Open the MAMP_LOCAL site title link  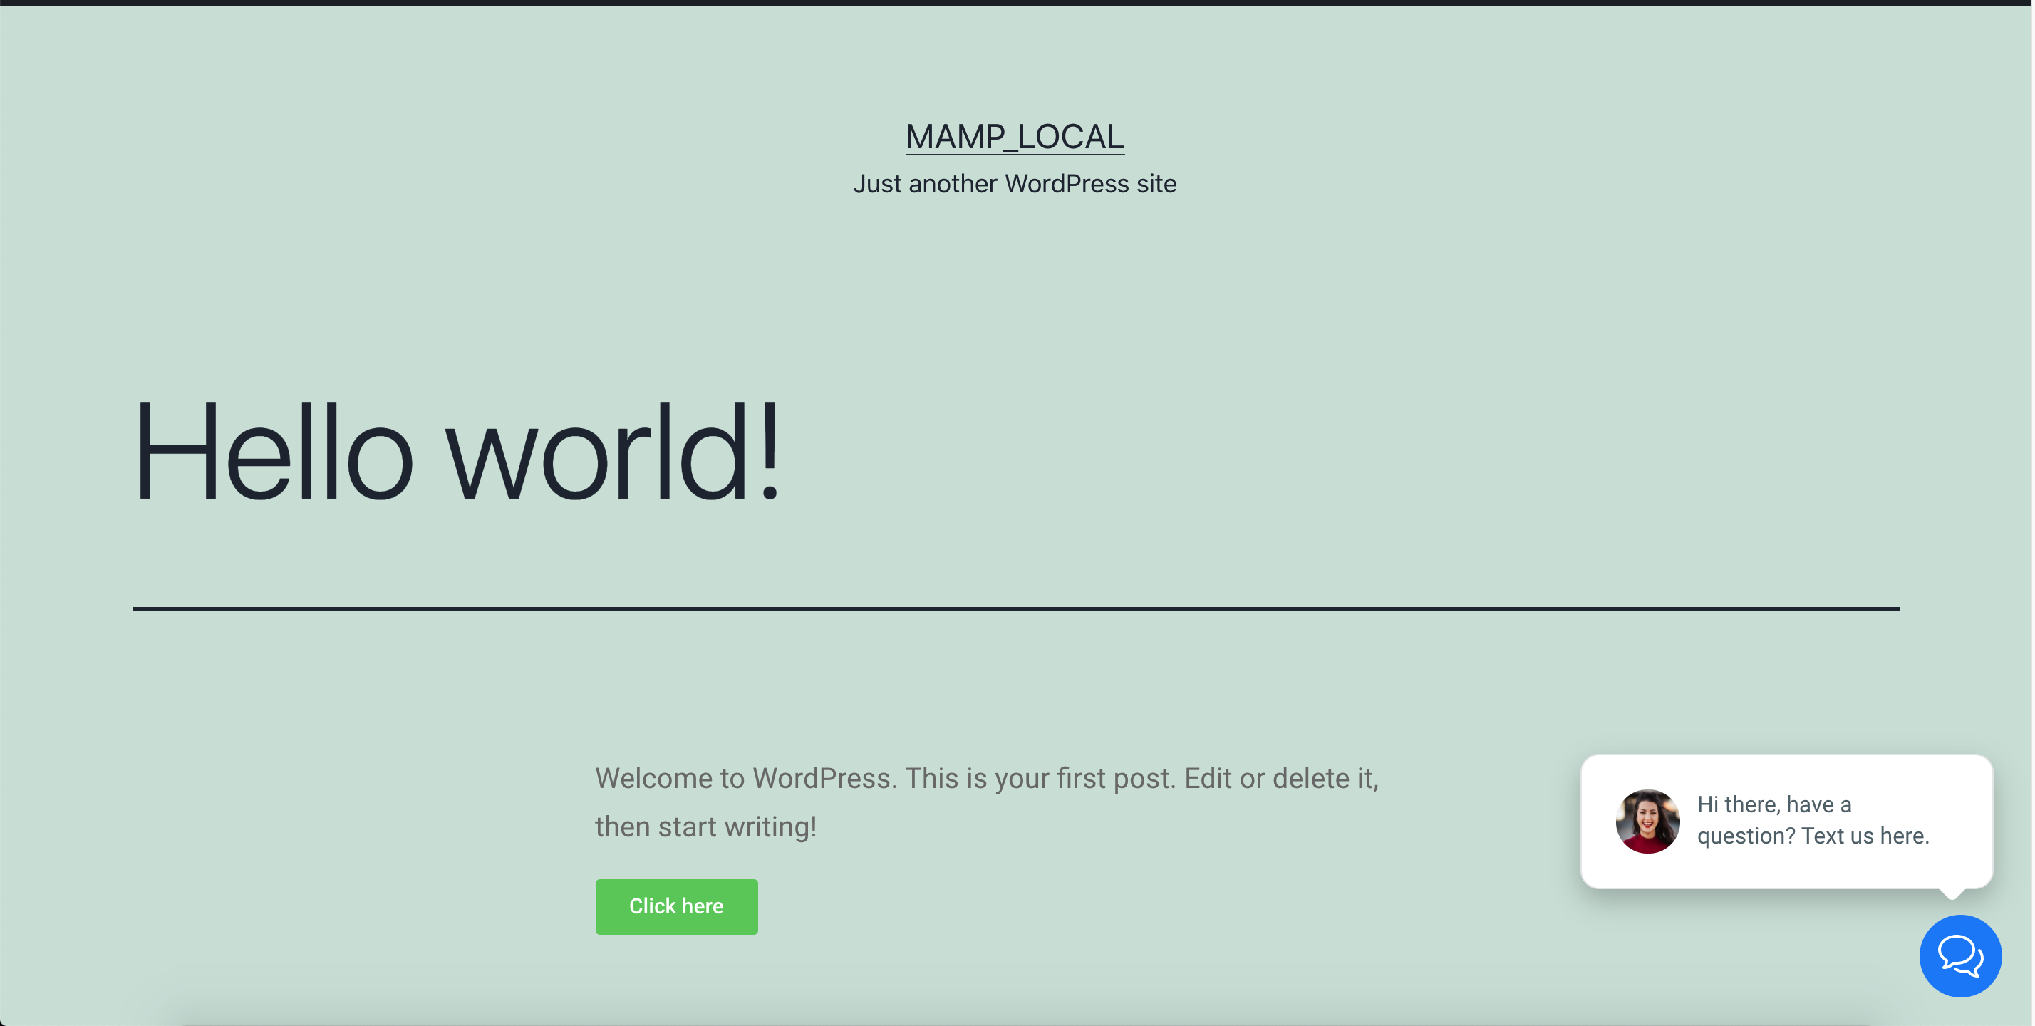pos(1015,137)
